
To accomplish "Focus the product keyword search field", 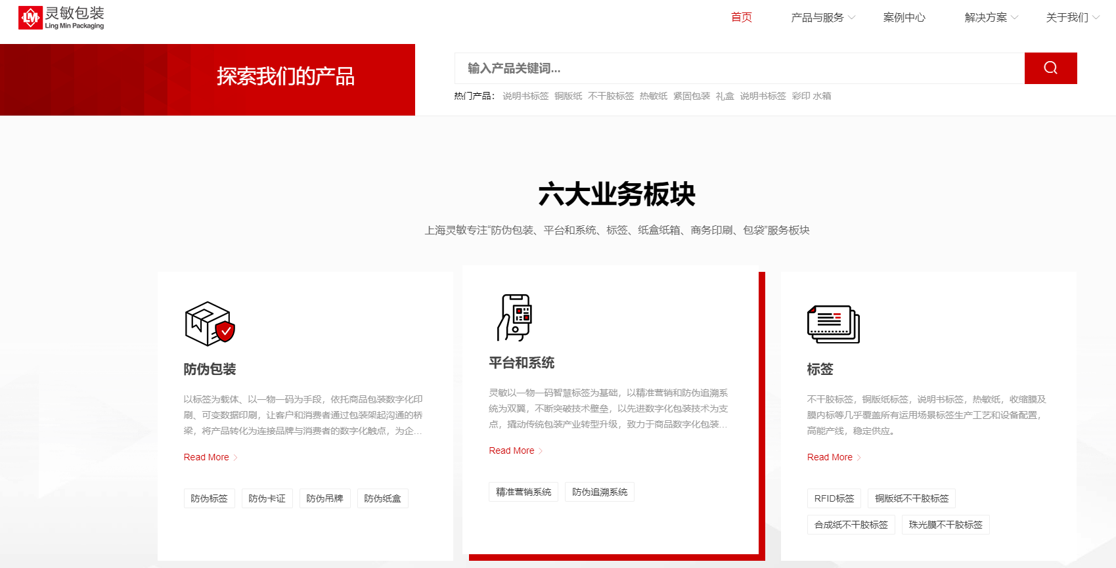I will pyautogui.click(x=739, y=68).
